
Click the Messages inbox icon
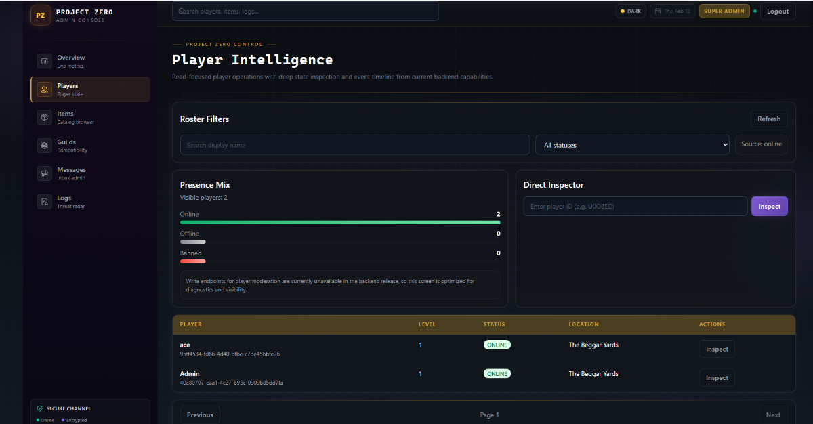coord(44,173)
